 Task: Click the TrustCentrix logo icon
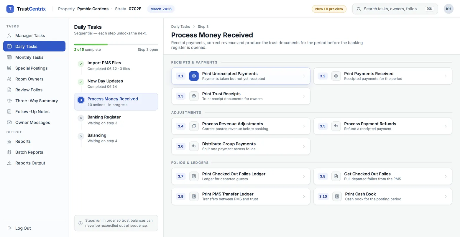click(10, 9)
